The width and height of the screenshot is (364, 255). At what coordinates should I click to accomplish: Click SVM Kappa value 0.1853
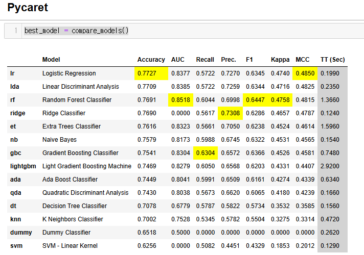(280, 246)
